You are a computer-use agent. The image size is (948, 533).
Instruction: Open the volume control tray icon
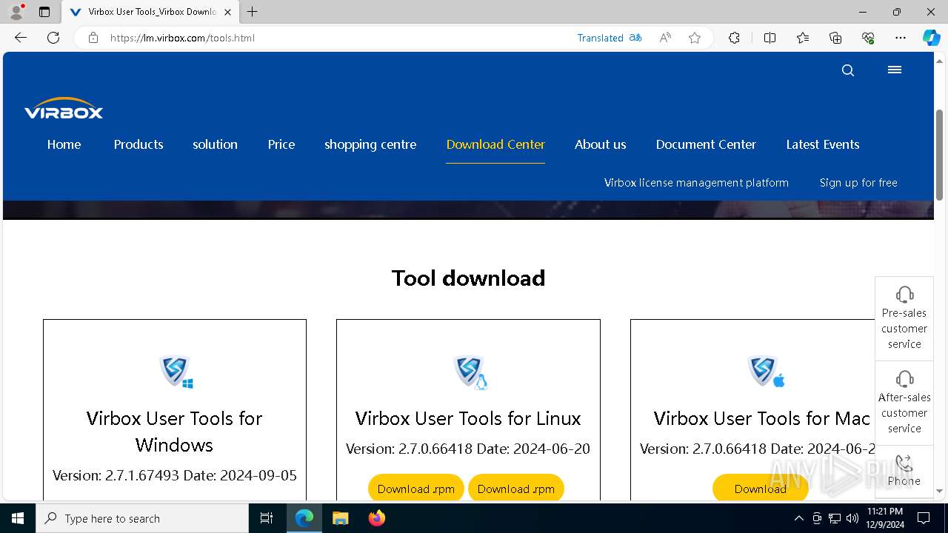pos(852,518)
